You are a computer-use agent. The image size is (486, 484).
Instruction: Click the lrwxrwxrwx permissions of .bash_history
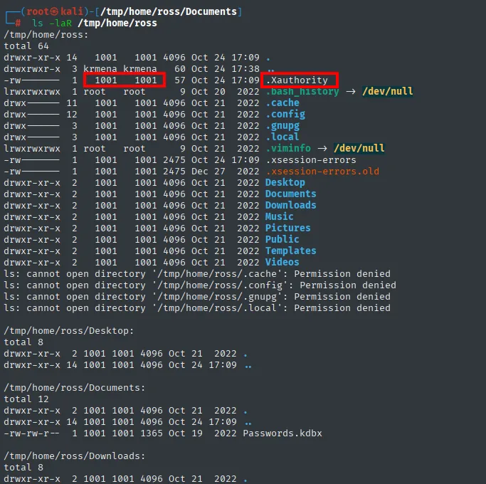point(32,92)
